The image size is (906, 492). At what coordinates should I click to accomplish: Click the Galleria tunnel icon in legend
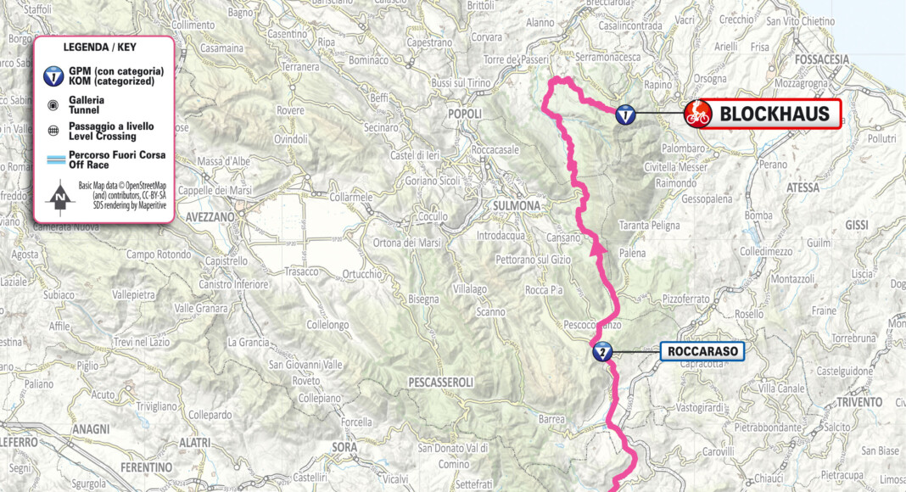click(x=53, y=105)
